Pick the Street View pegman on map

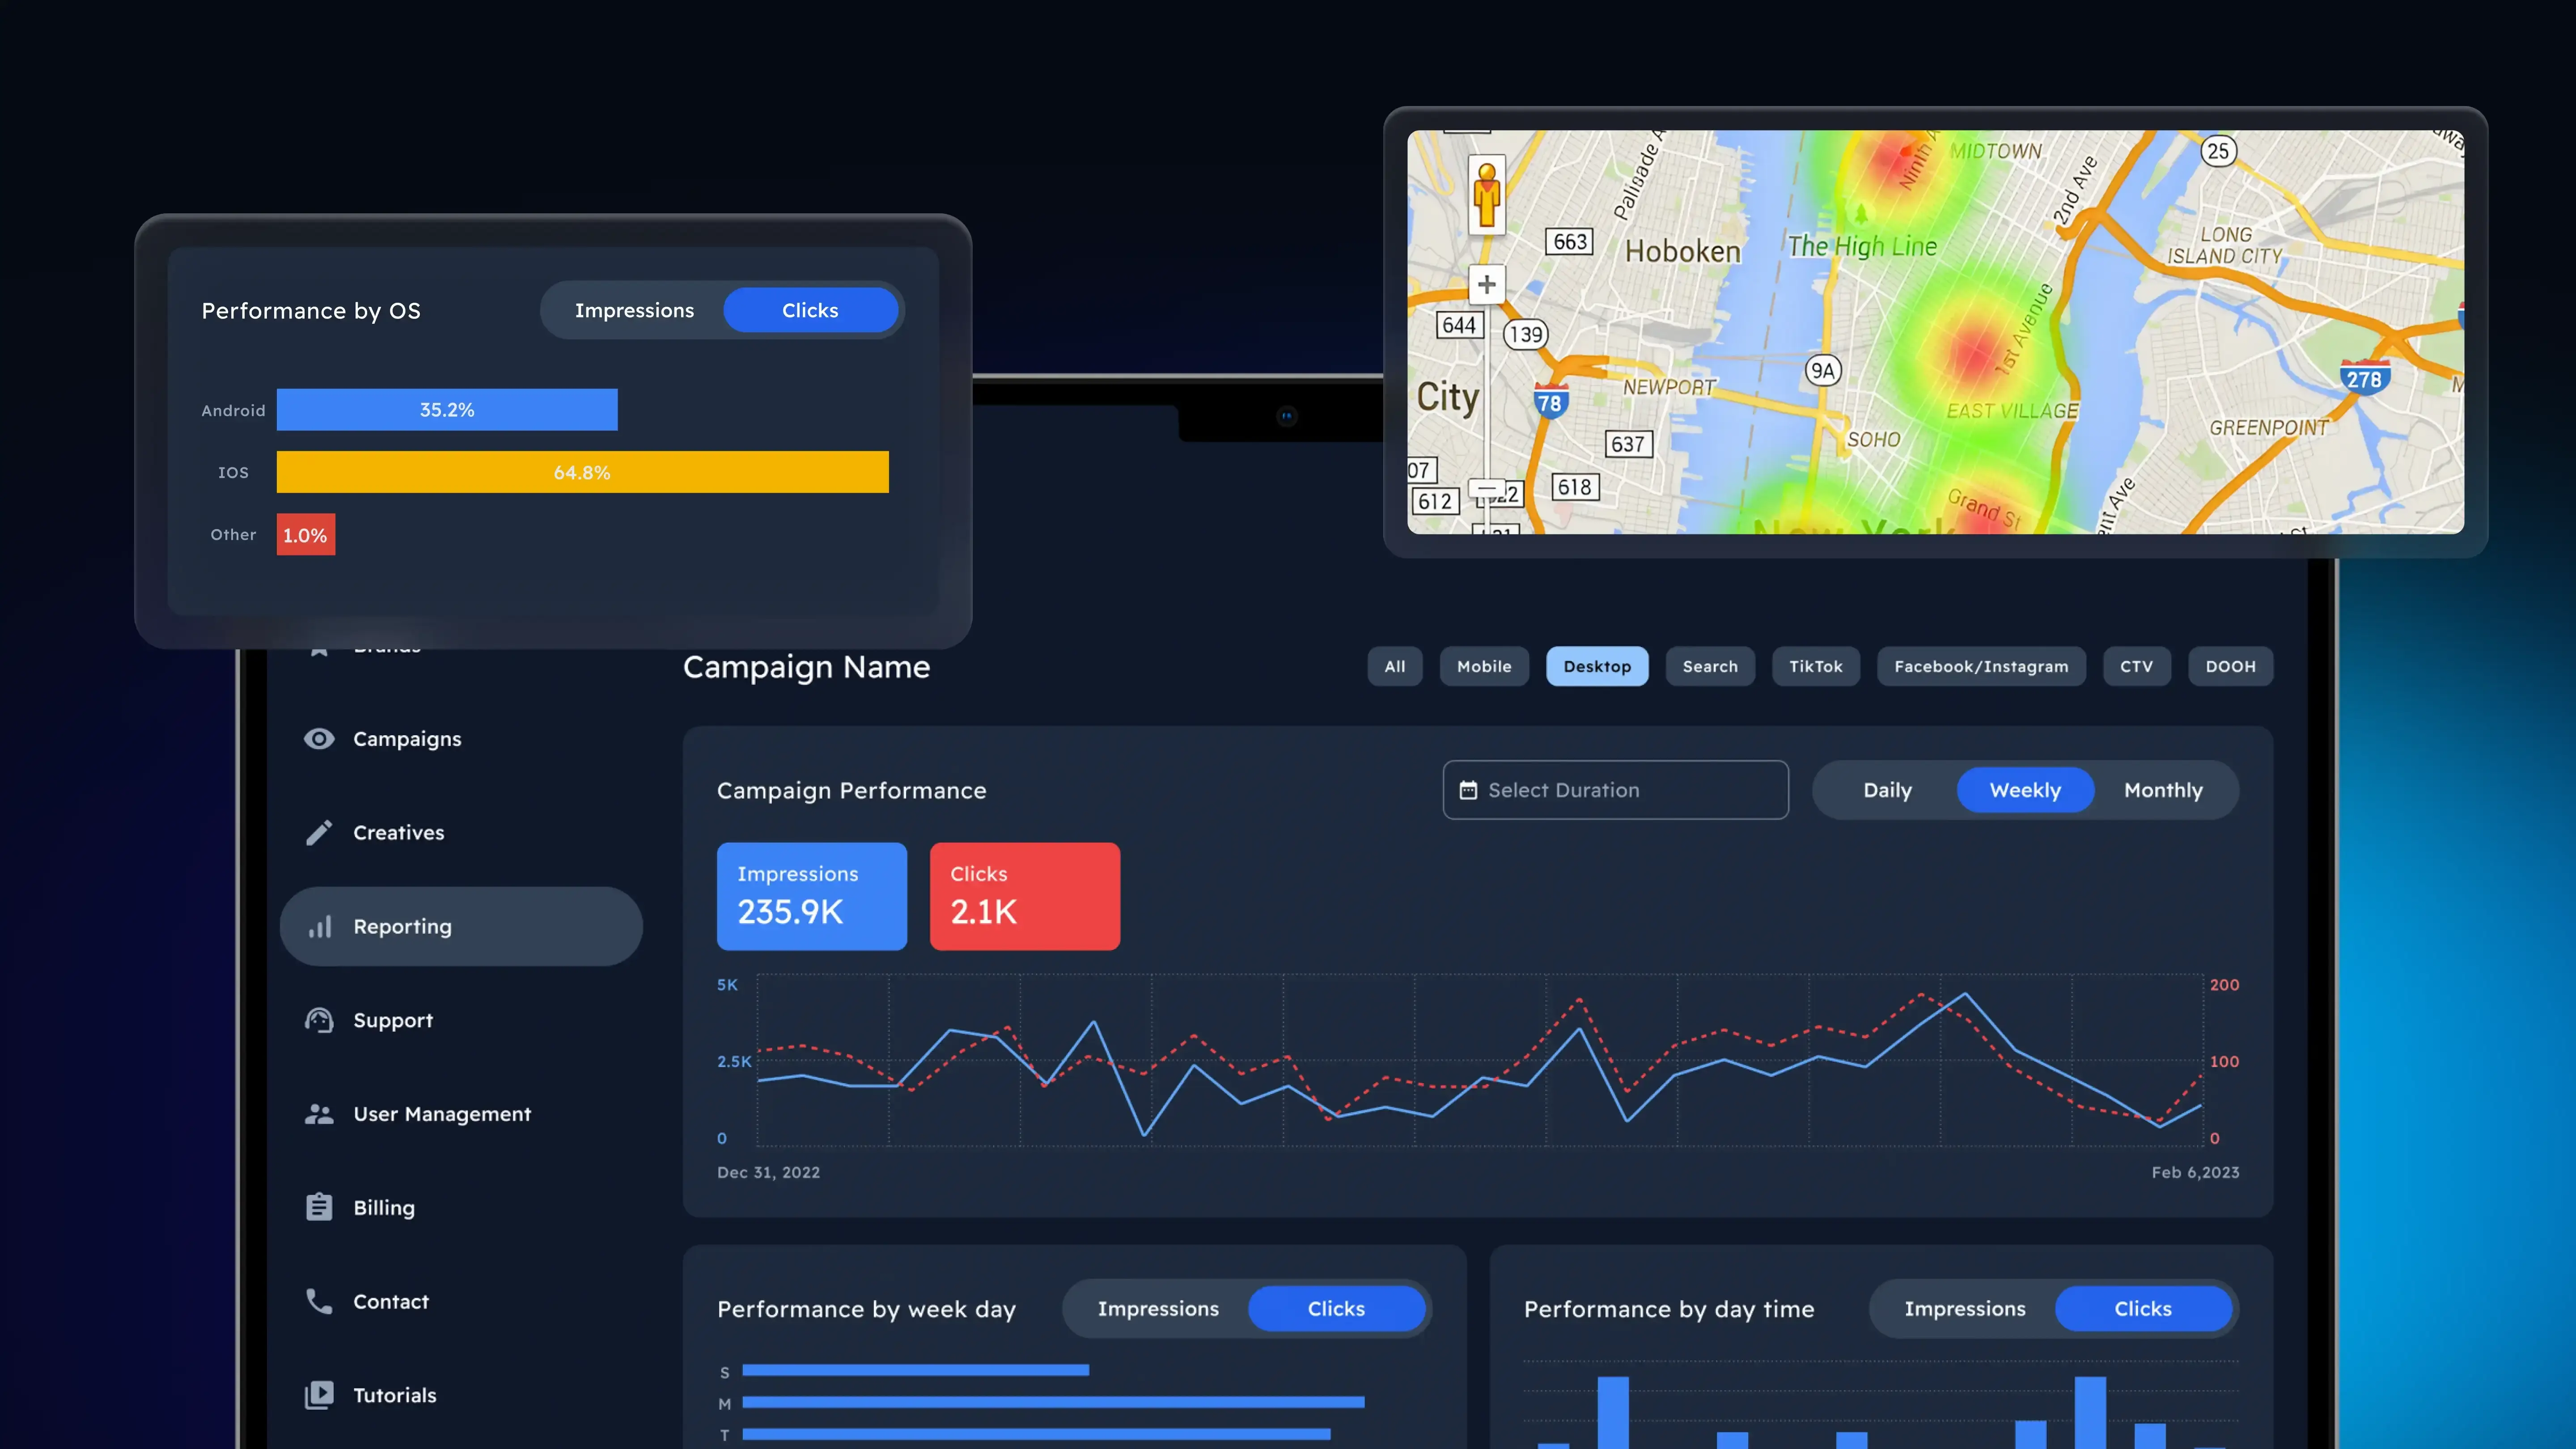coord(1487,196)
